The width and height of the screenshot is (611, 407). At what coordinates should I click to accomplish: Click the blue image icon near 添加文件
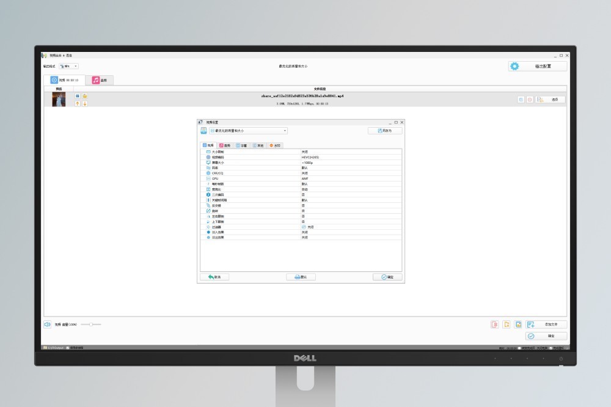(x=518, y=324)
